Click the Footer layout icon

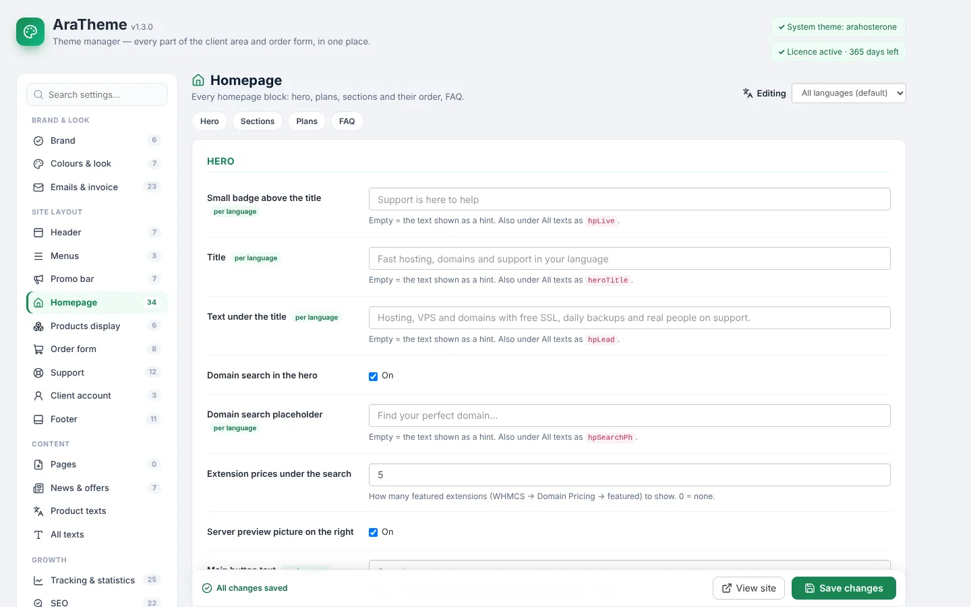pos(38,420)
